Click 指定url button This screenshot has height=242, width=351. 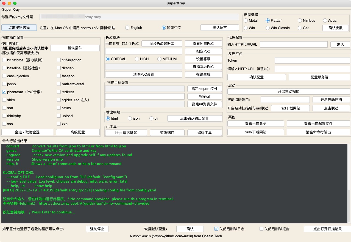point(205,96)
